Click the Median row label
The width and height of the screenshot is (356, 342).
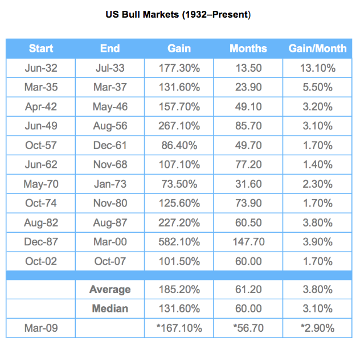click(x=110, y=308)
